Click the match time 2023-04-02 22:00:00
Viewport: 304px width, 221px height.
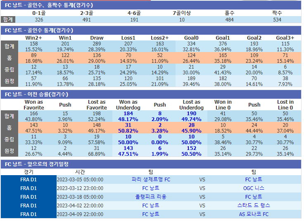[80, 205]
